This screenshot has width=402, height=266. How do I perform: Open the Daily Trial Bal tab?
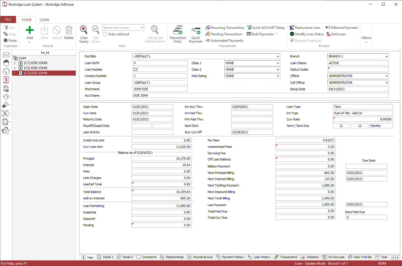(360, 257)
